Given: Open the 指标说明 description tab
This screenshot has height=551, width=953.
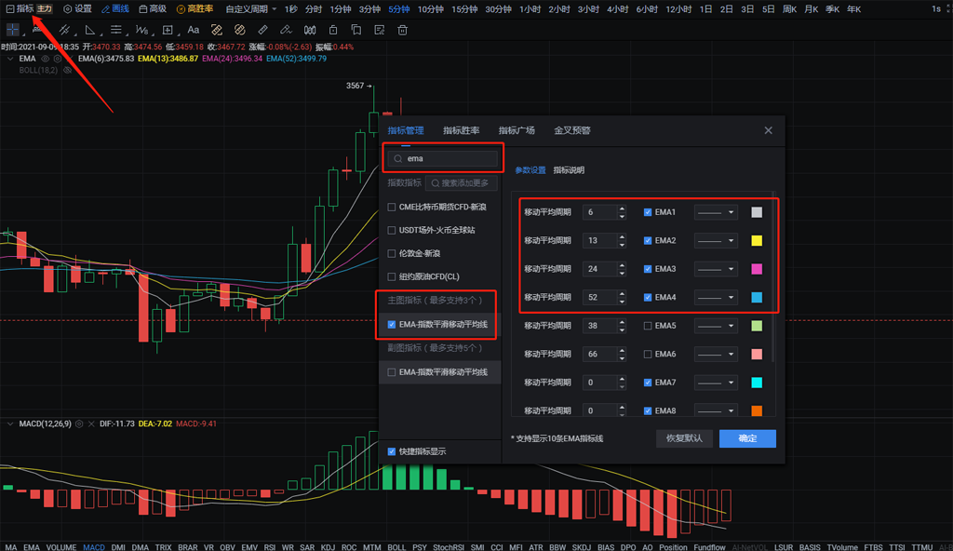Looking at the screenshot, I should (569, 170).
